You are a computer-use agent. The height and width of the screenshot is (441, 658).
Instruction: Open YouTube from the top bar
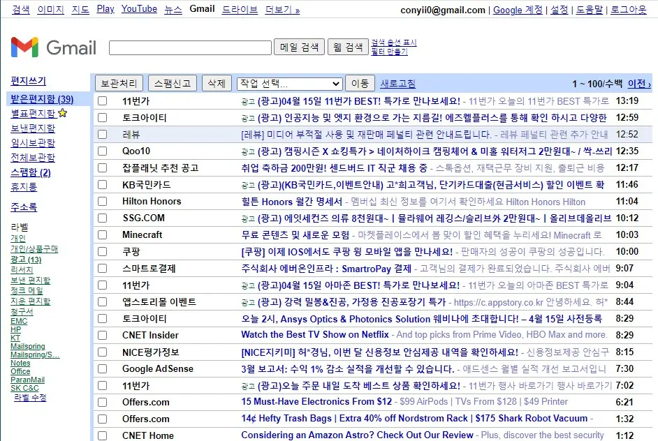[139, 9]
